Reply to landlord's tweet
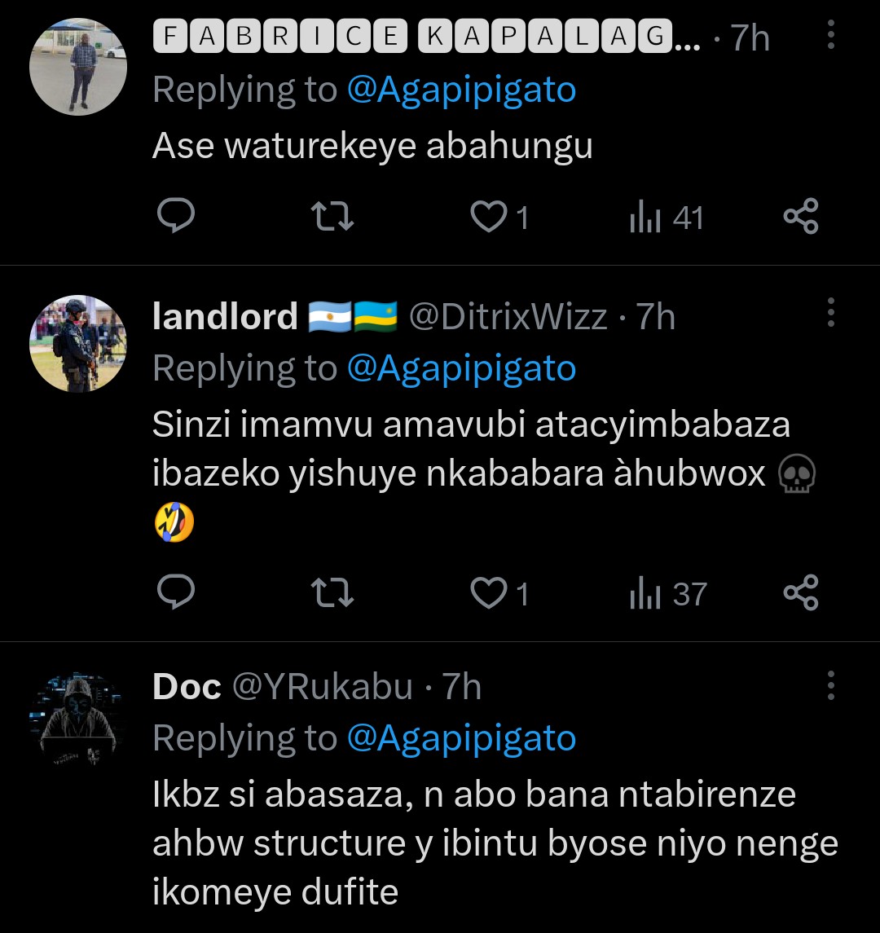Viewport: 880px width, 933px height. [x=174, y=593]
